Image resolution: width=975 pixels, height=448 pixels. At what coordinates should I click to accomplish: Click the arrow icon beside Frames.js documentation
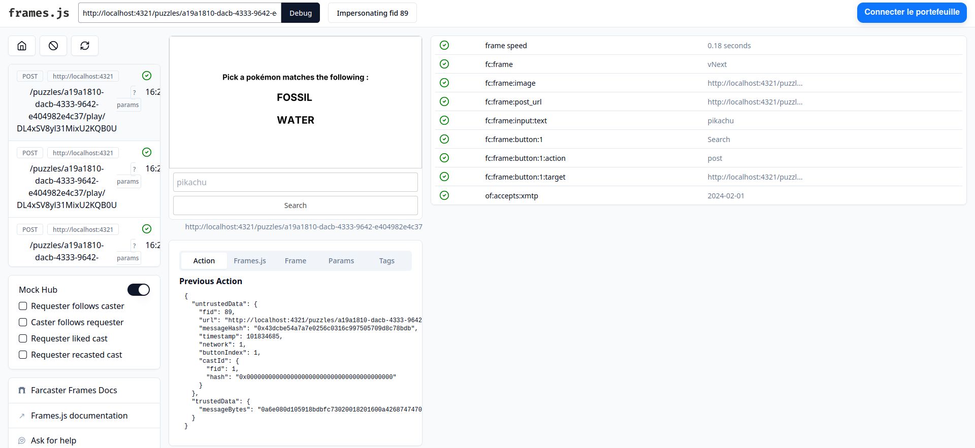(22, 416)
